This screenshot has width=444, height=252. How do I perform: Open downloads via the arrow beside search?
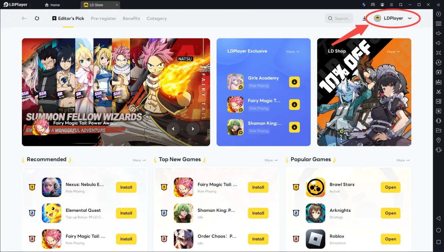click(x=364, y=19)
